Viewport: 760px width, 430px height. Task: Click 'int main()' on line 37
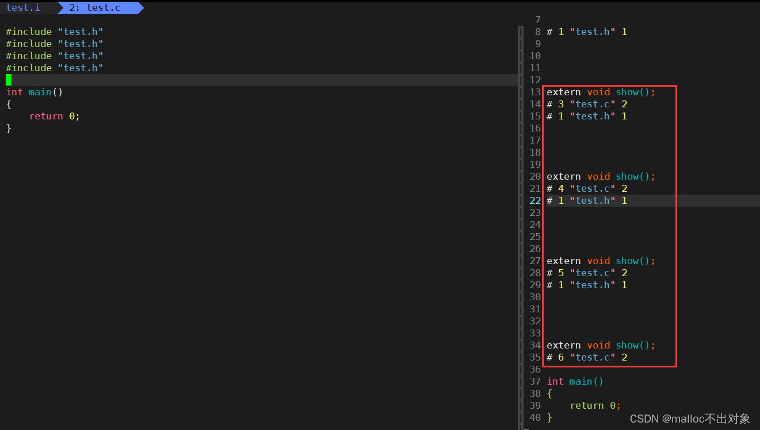tap(575, 381)
